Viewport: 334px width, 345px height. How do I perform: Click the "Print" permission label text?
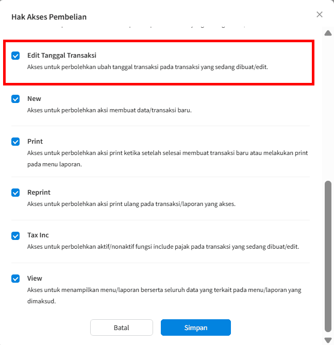coord(35,142)
